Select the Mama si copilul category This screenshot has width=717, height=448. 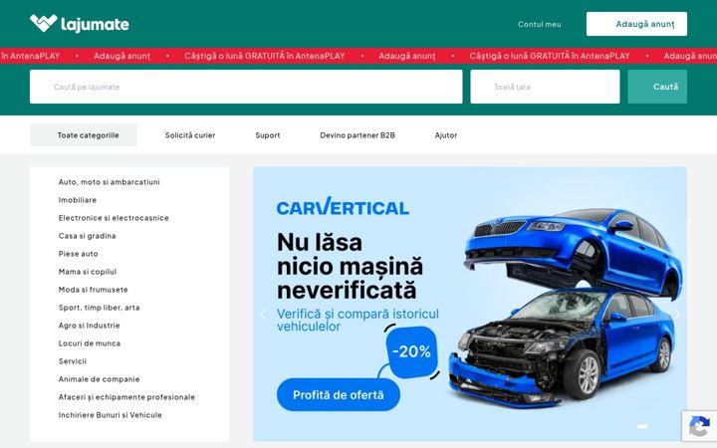click(88, 272)
